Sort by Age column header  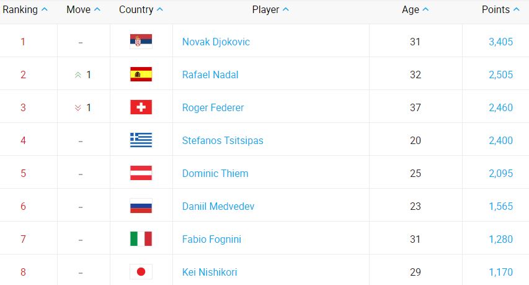(x=415, y=9)
